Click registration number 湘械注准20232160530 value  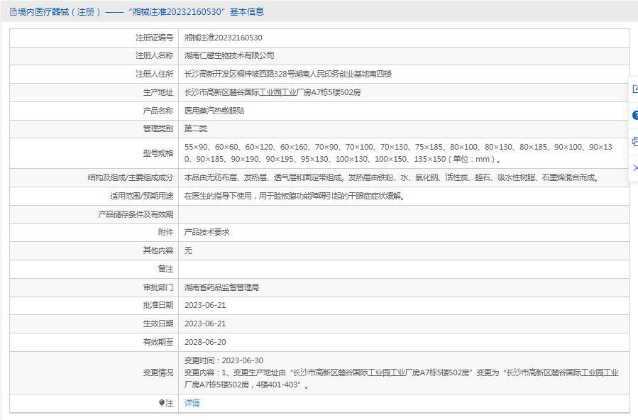[x=223, y=38]
